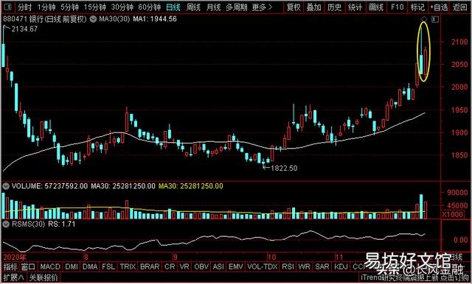Expand the 扩展 panel at bottom

[x=14, y=277]
